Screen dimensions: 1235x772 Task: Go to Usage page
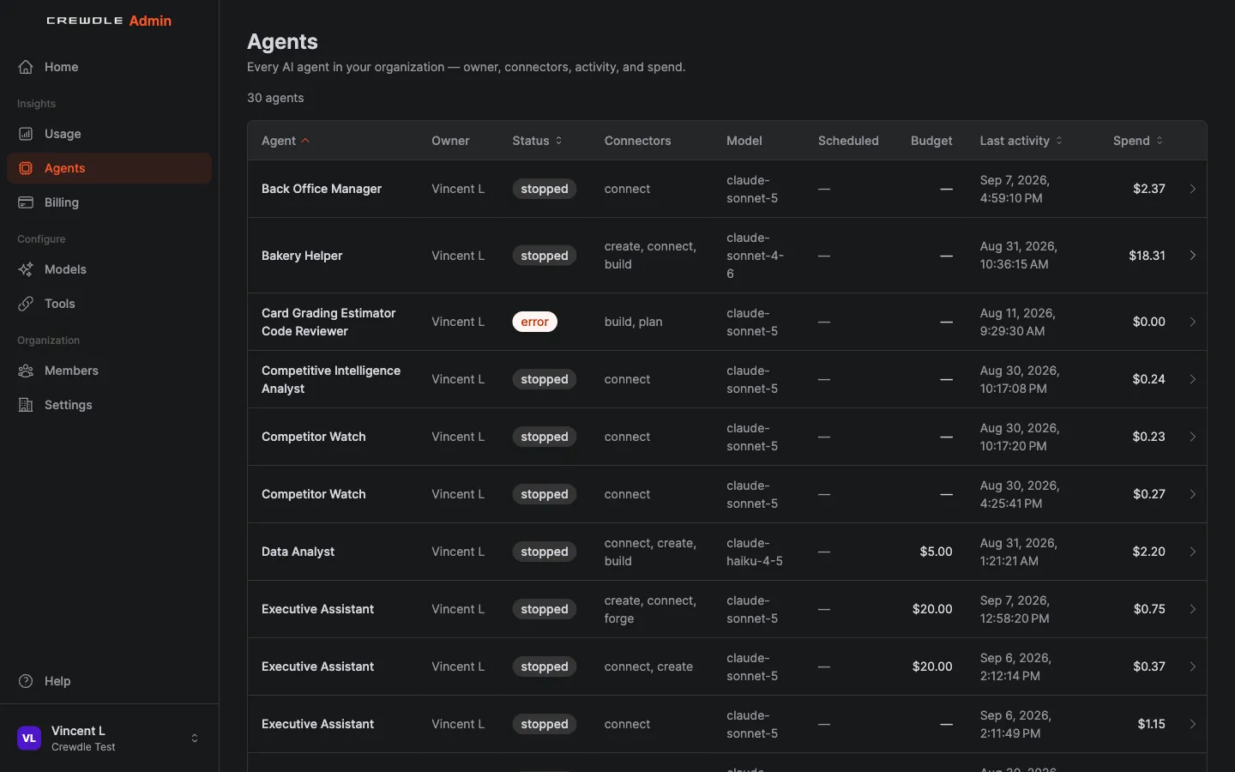pyautogui.click(x=109, y=134)
